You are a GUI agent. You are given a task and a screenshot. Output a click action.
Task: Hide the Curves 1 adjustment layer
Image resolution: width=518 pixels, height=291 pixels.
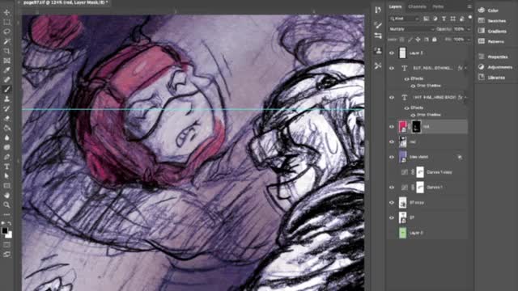(x=392, y=188)
